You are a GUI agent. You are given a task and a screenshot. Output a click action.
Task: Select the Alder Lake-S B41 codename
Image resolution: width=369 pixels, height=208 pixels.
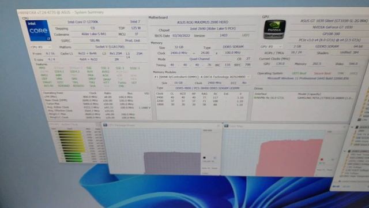(x=93, y=34)
